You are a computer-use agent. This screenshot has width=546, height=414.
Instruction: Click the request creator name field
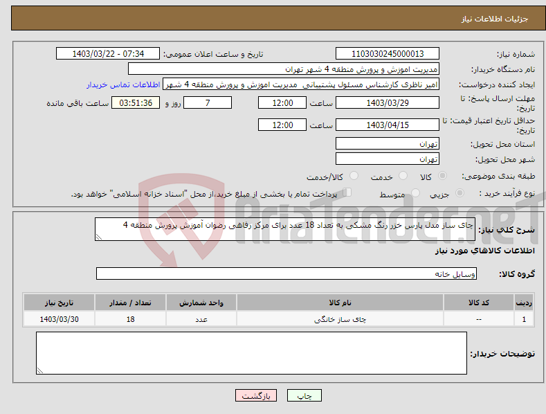pyautogui.click(x=301, y=84)
